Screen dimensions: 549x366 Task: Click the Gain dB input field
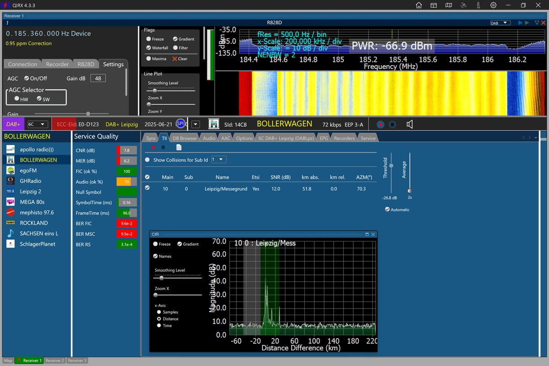click(98, 78)
